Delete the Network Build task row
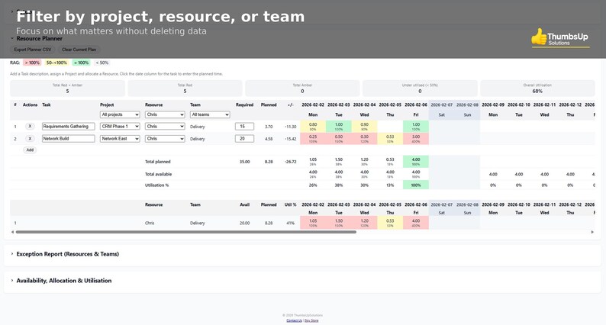This screenshot has height=325, width=606. tap(30, 138)
